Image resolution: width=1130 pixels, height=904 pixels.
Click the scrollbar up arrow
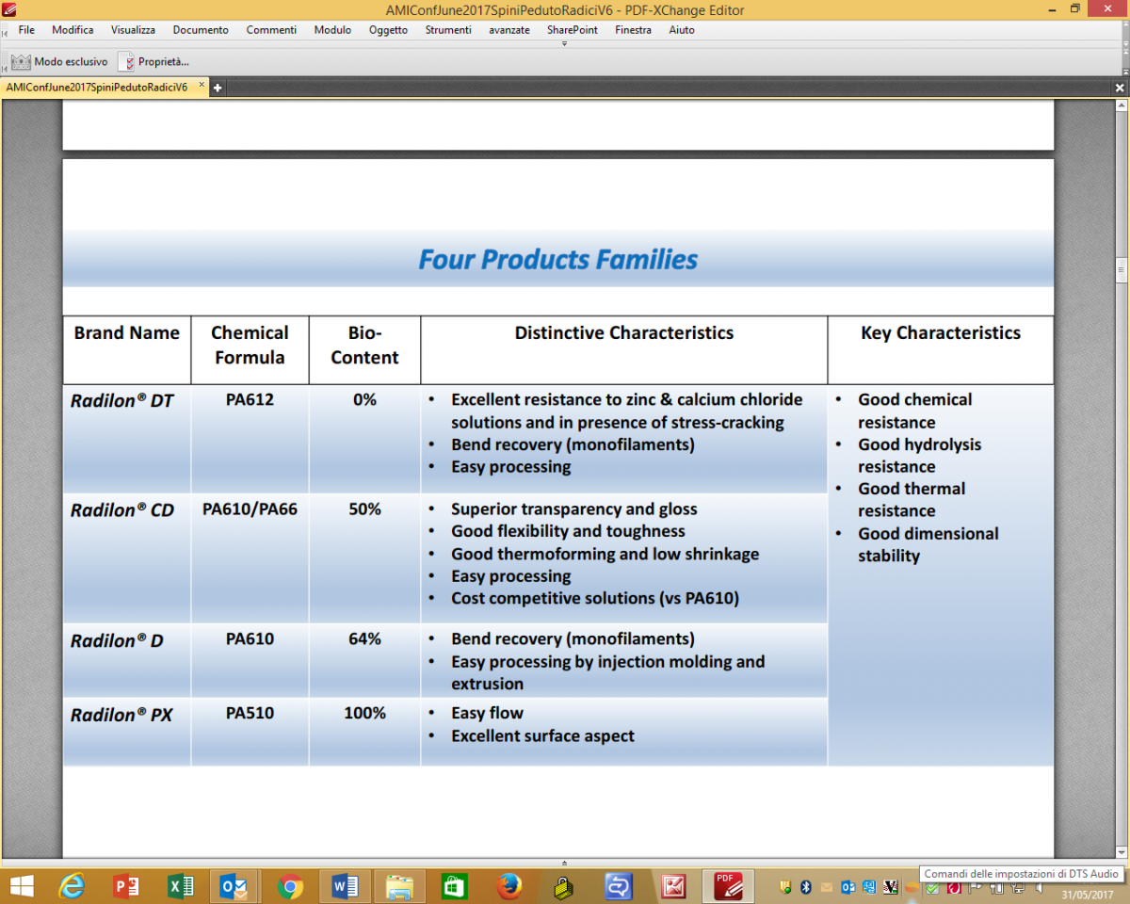tap(1122, 105)
